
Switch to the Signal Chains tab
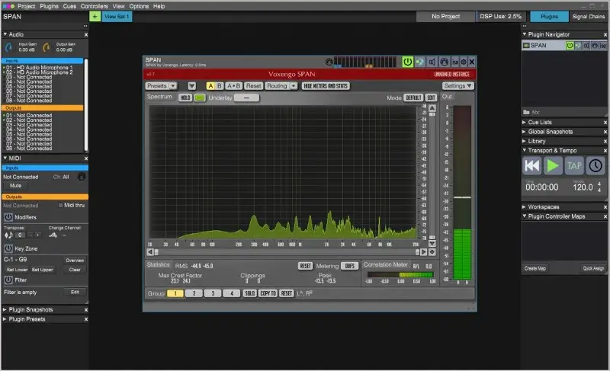[x=588, y=16]
